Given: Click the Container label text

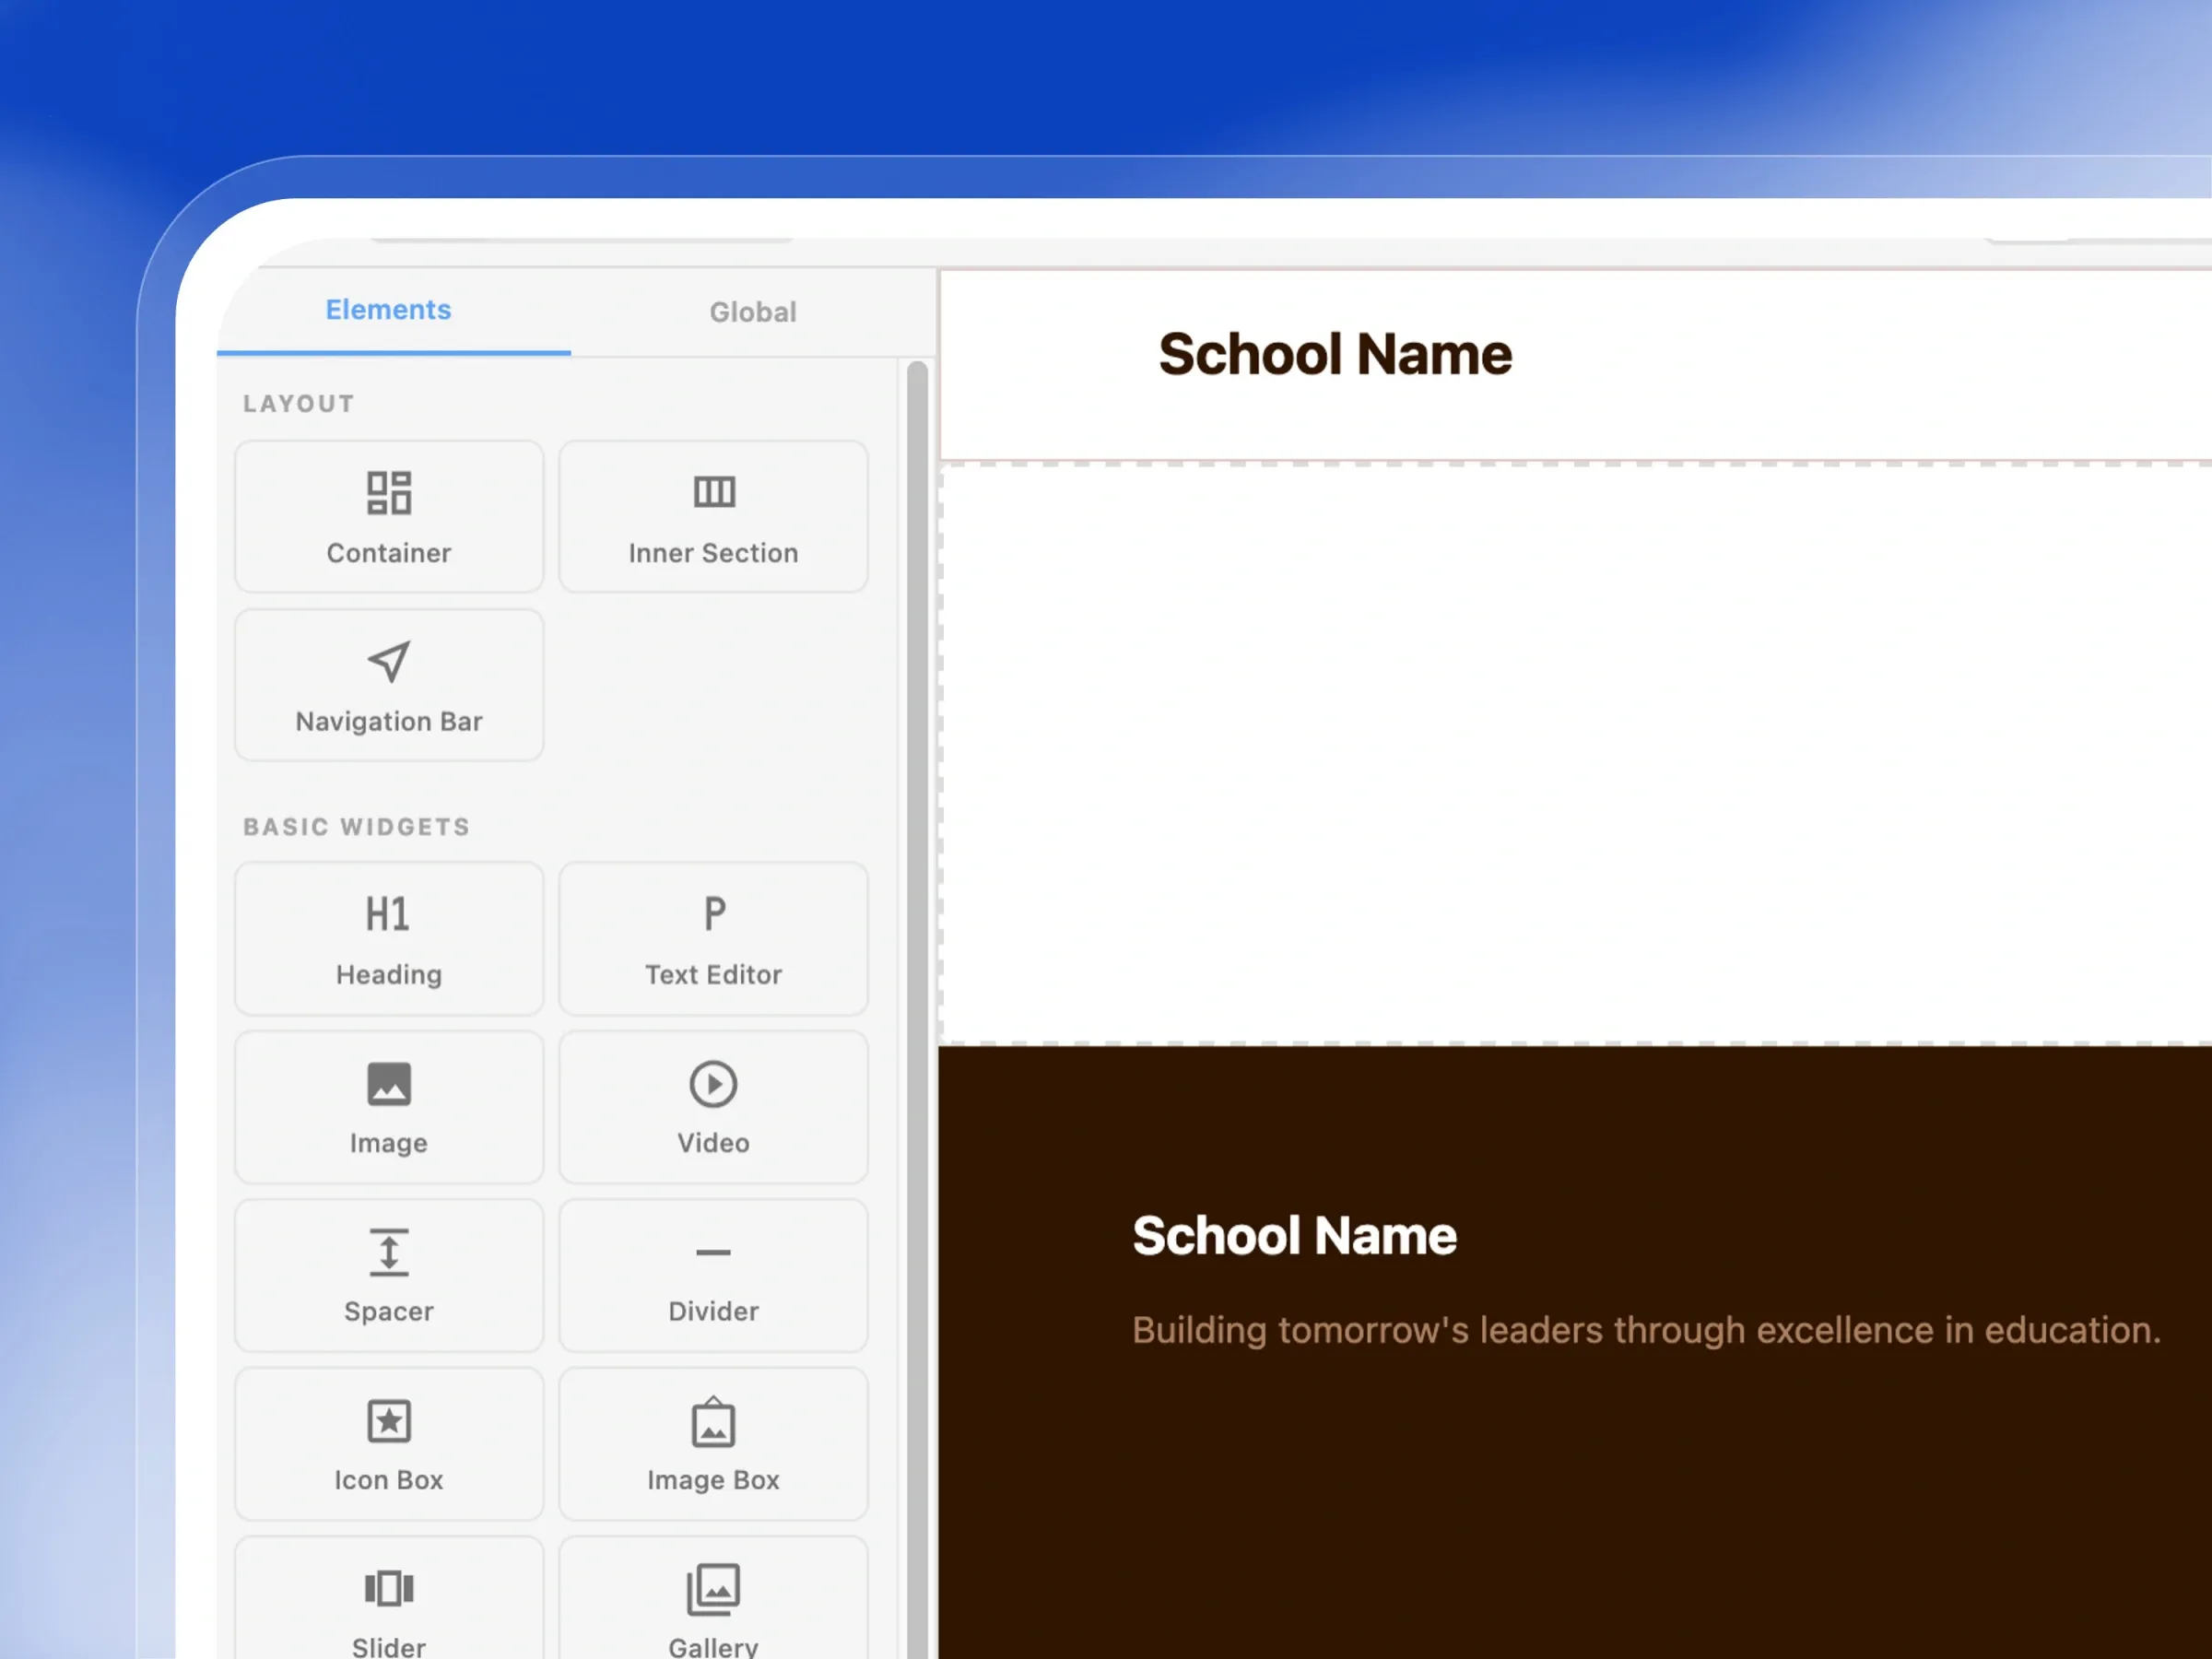Looking at the screenshot, I should pyautogui.click(x=389, y=553).
